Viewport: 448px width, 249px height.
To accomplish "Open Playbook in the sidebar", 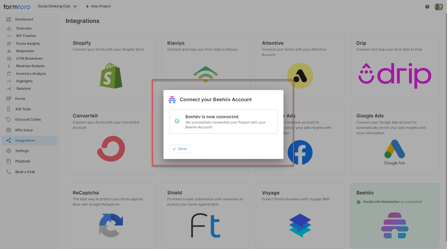I will pyautogui.click(x=23, y=161).
